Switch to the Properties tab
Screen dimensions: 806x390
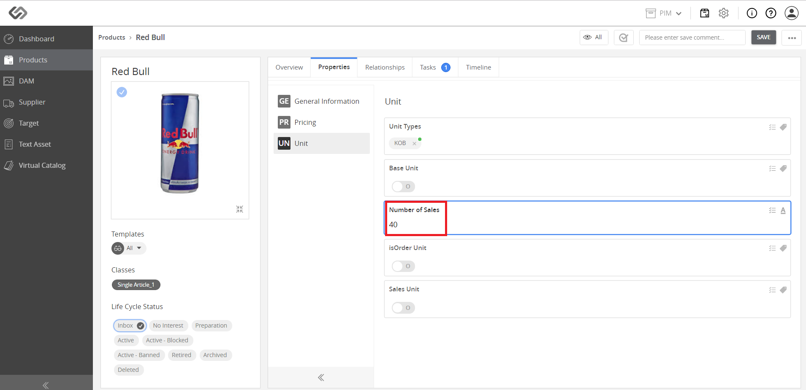(x=334, y=67)
